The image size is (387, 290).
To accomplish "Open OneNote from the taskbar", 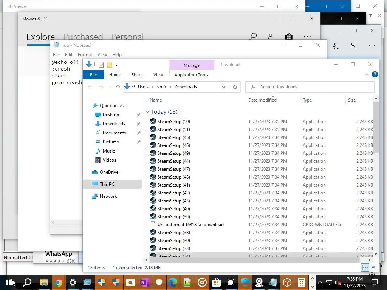I will coord(144,282).
